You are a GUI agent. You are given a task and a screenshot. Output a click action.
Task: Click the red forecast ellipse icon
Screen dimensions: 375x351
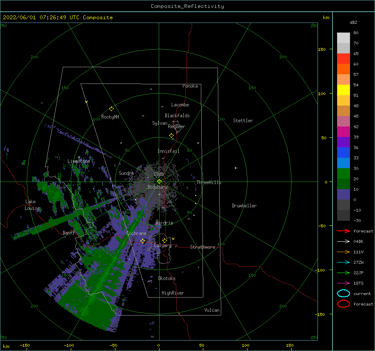[343, 304]
